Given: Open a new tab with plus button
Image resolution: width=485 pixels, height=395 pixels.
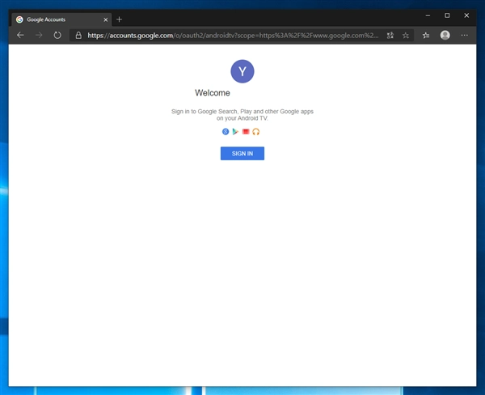Looking at the screenshot, I should coord(119,19).
